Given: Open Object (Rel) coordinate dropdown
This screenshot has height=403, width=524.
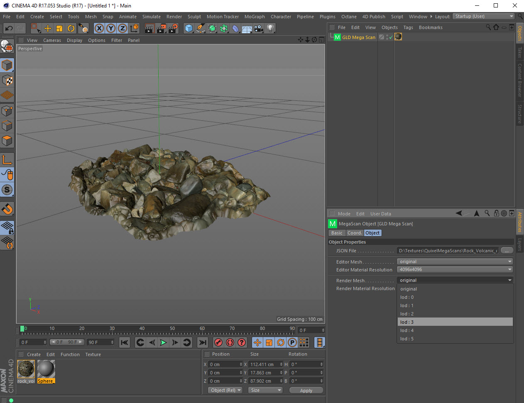Looking at the screenshot, I should (x=225, y=390).
